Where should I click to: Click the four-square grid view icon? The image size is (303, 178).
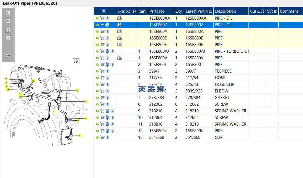8,30
